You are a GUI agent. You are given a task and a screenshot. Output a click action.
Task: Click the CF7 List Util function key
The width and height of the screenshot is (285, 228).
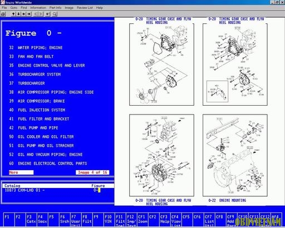(x=209, y=220)
